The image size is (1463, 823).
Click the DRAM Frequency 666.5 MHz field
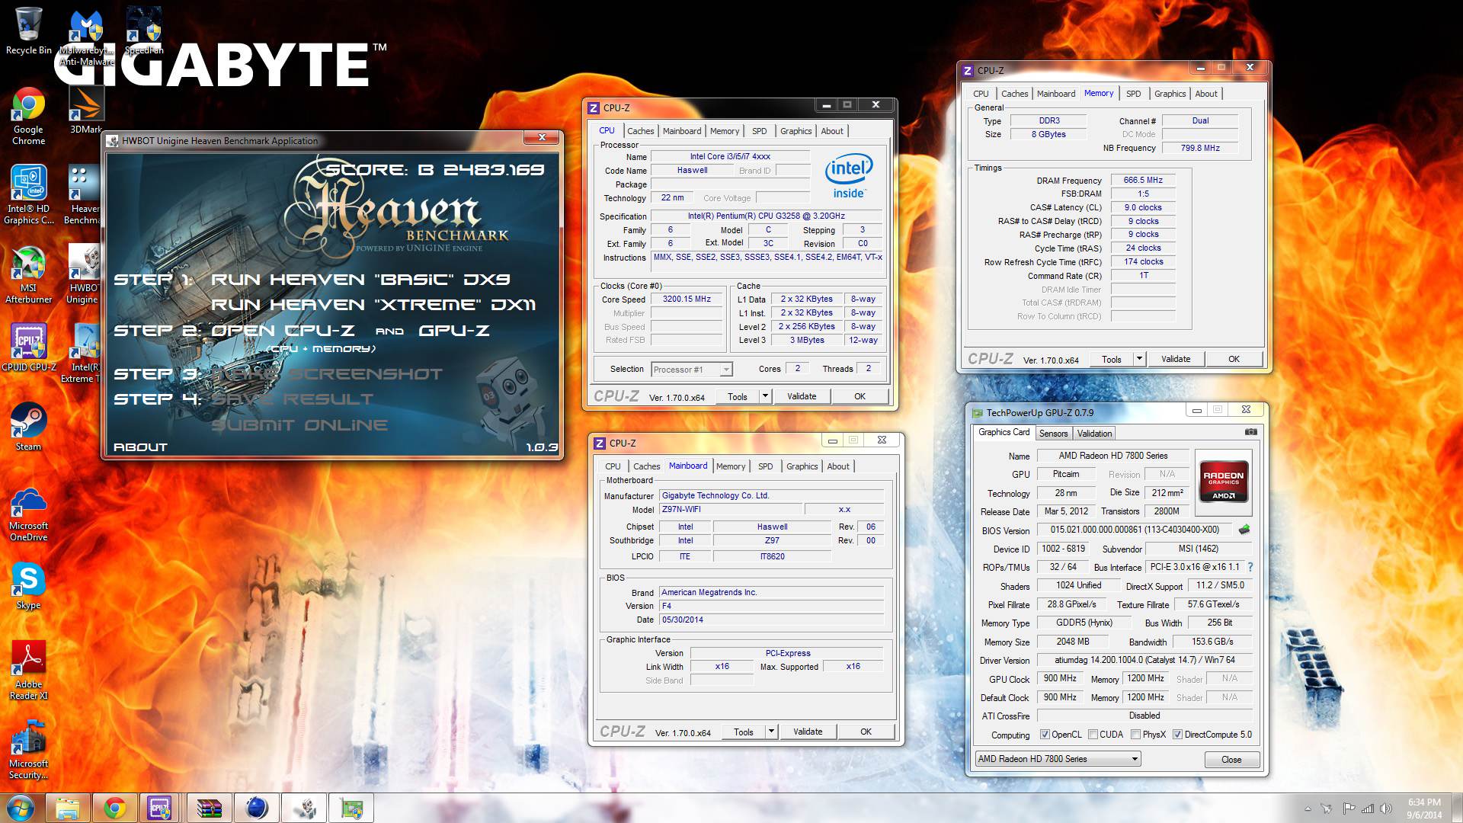pos(1143,181)
